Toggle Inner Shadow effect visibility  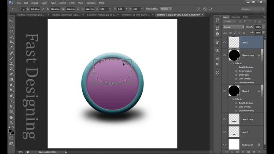(x=236, y=71)
